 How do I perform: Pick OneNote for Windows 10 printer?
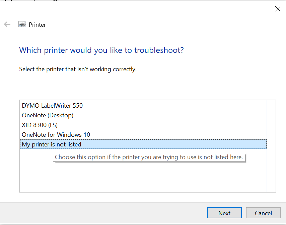coord(143,134)
